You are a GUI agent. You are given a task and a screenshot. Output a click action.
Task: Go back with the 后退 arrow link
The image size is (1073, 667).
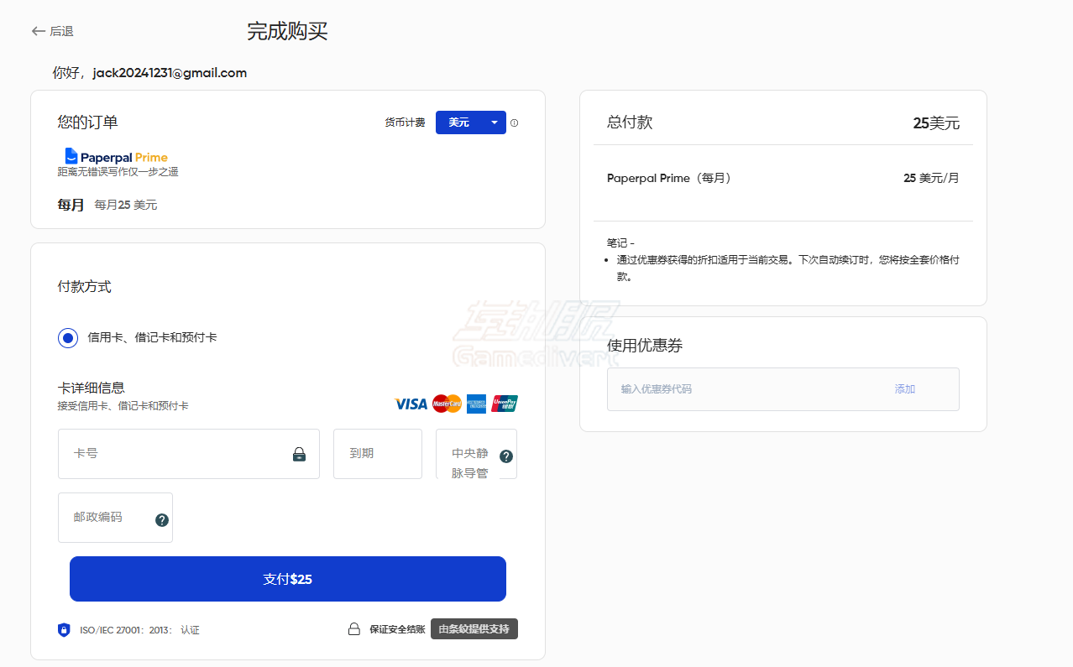[x=52, y=31]
